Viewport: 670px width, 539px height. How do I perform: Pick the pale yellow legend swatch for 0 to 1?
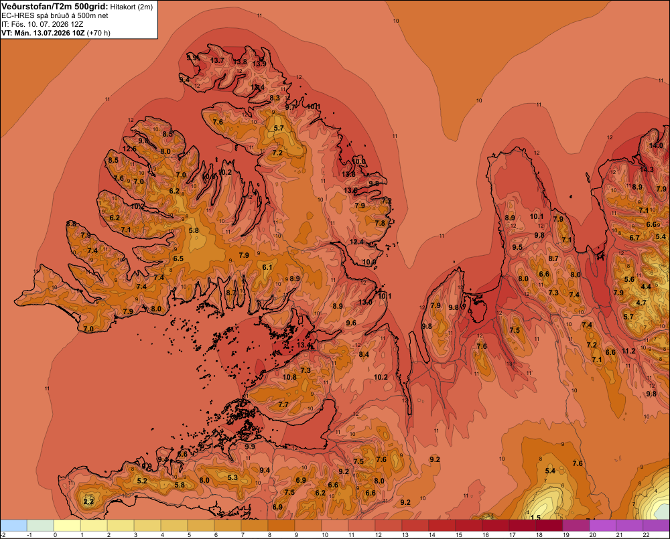click(67, 526)
